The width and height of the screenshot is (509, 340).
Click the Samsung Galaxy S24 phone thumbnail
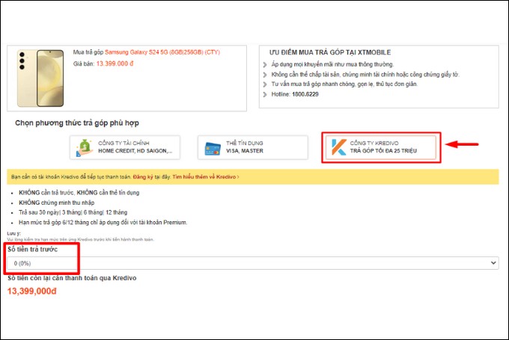[x=40, y=78]
